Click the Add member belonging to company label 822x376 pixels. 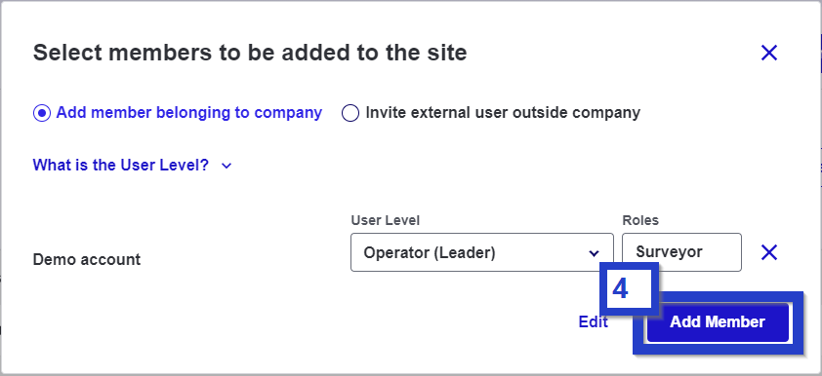click(x=189, y=112)
